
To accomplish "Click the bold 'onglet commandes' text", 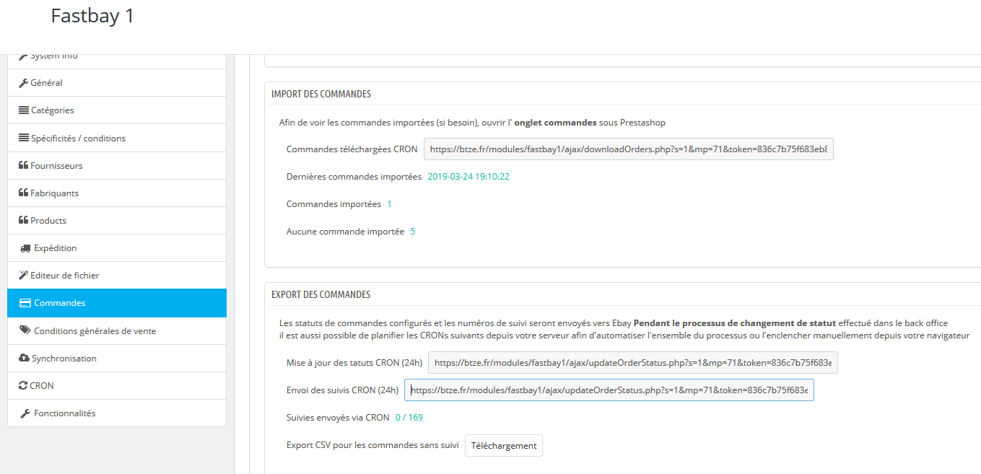I will (x=555, y=123).
